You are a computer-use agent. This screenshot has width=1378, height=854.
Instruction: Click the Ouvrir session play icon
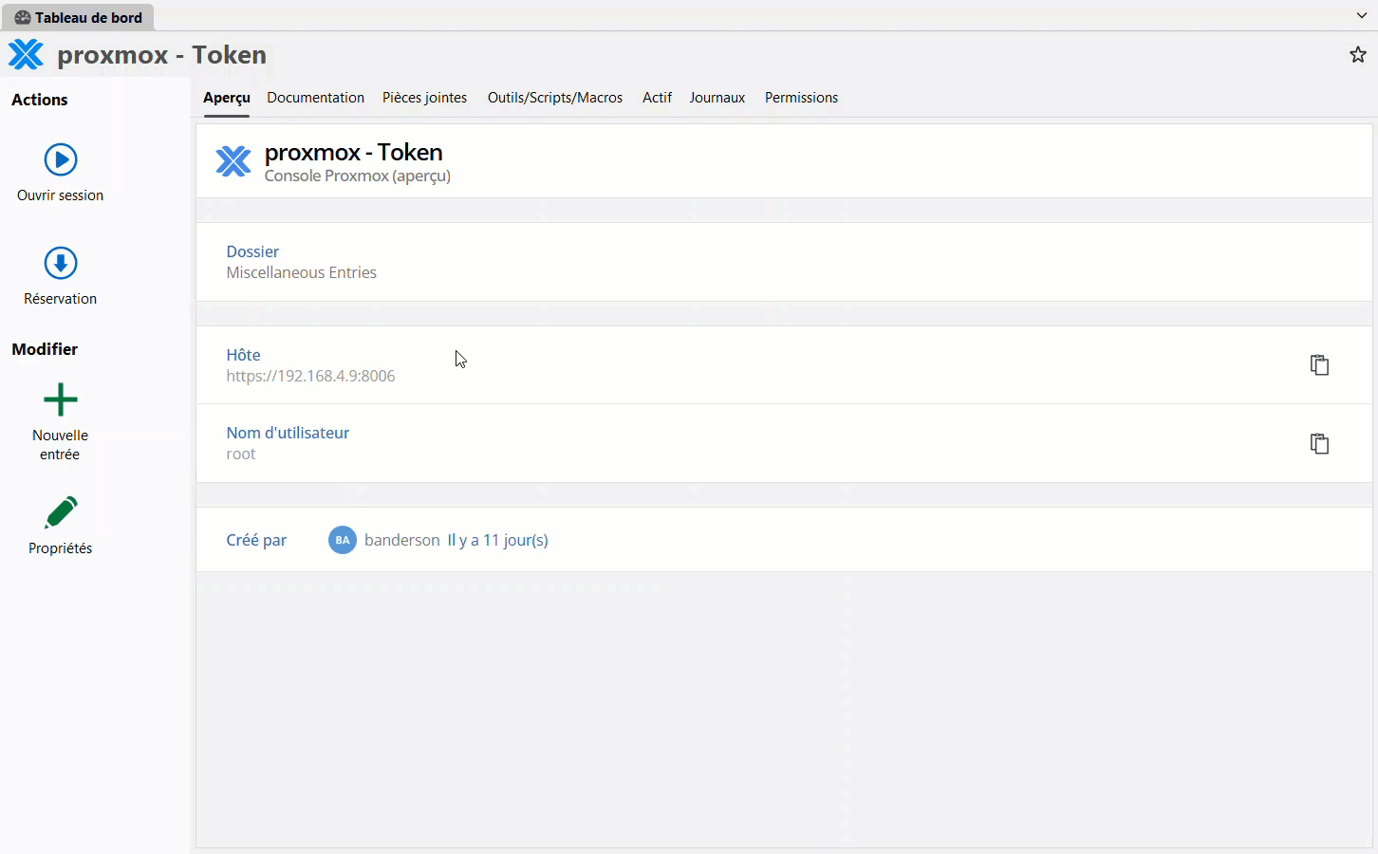61,159
